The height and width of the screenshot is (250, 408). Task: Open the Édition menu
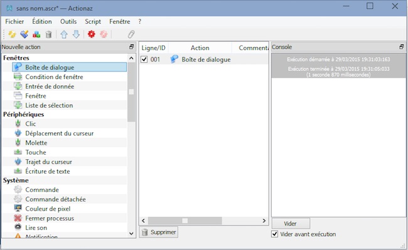pyautogui.click(x=42, y=21)
